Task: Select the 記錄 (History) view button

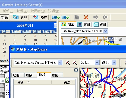Action: [4, 17]
